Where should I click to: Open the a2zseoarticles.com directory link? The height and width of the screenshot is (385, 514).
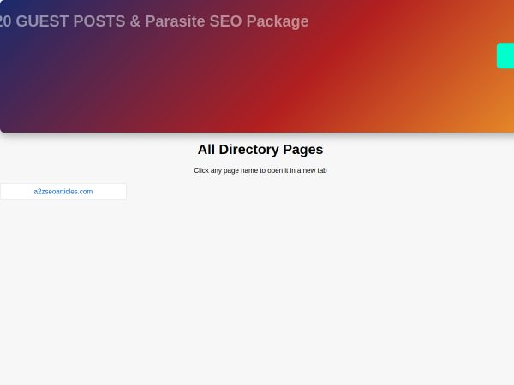pyautogui.click(x=63, y=192)
